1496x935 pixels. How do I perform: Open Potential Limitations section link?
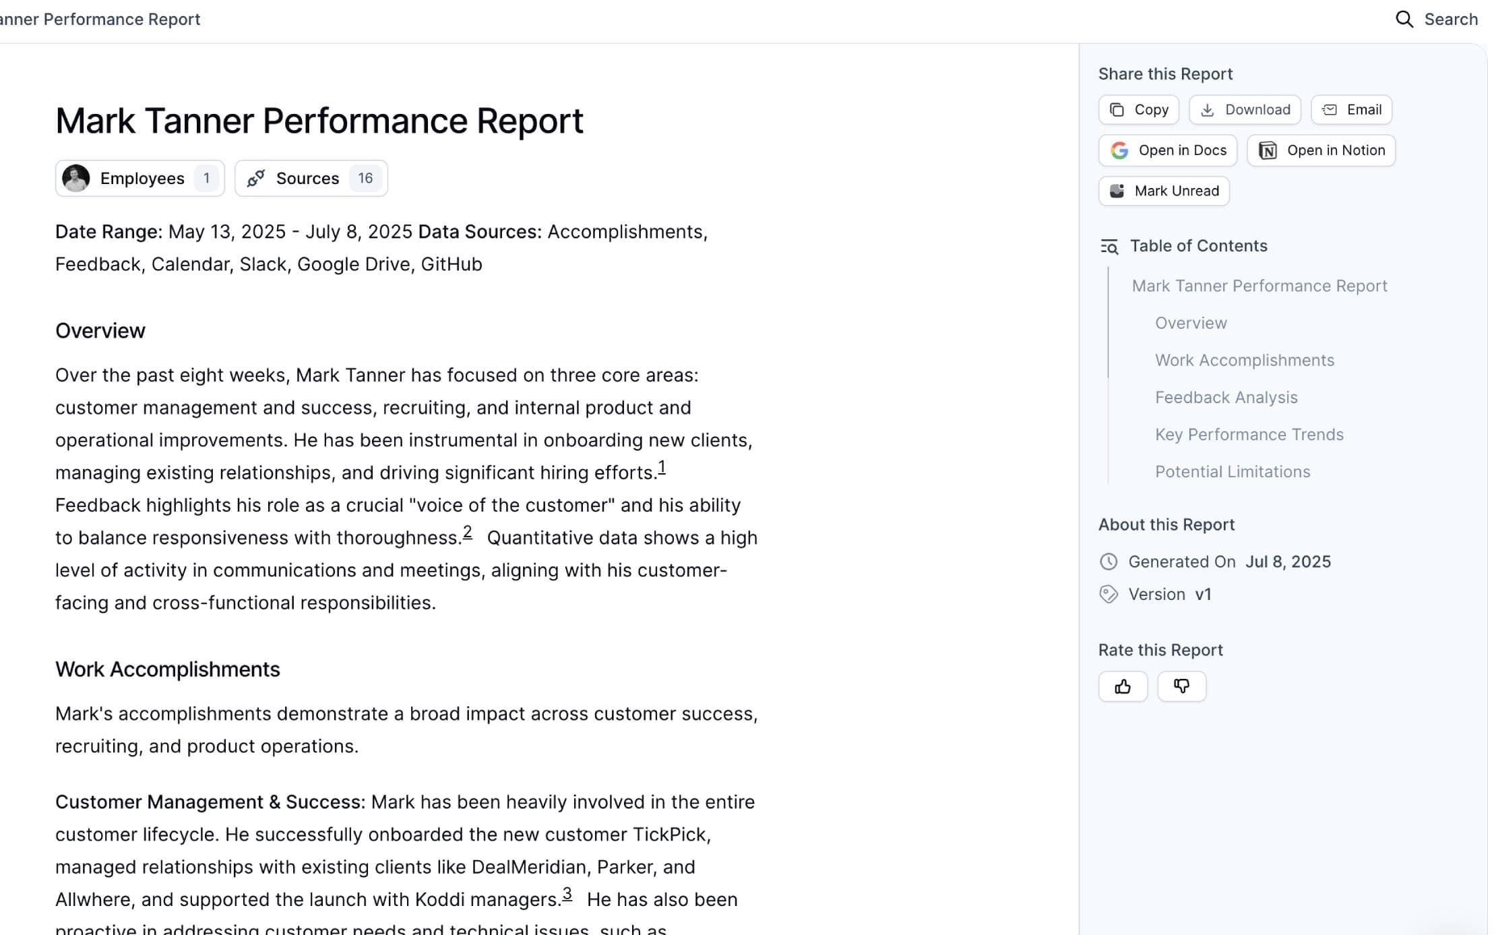(x=1232, y=471)
